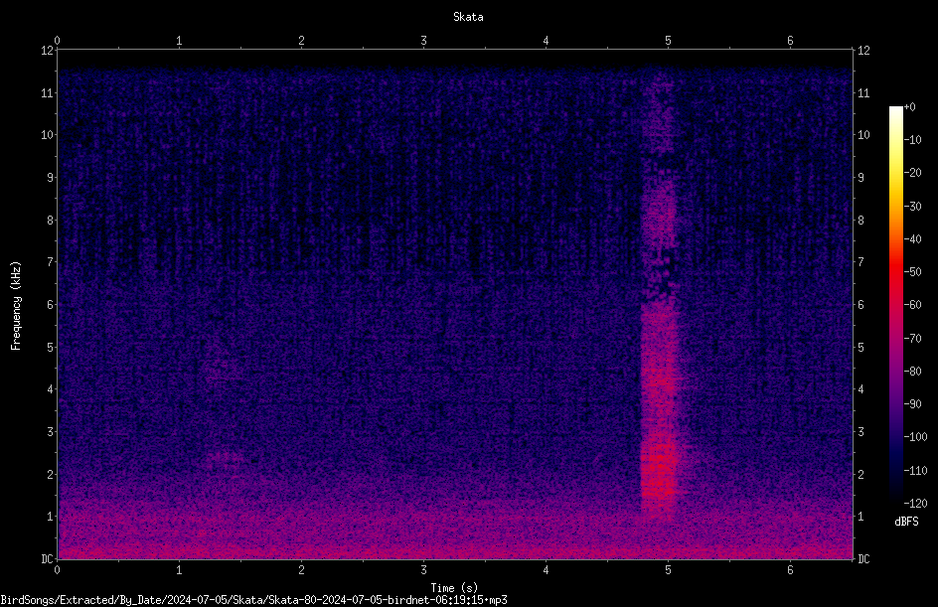The height and width of the screenshot is (607, 938).
Task: Click the Skata-80 mp3 file path text
Action: 253,600
